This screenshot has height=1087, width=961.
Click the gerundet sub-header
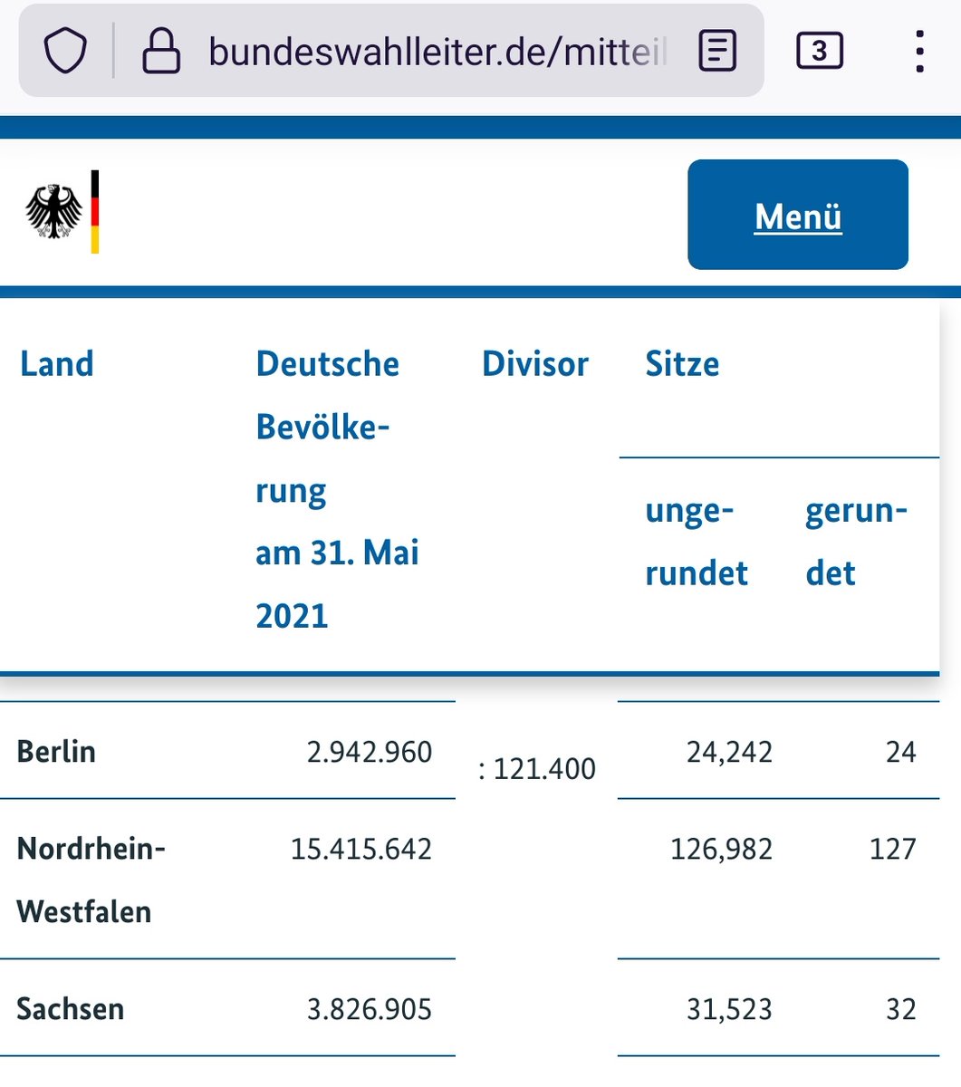click(856, 542)
